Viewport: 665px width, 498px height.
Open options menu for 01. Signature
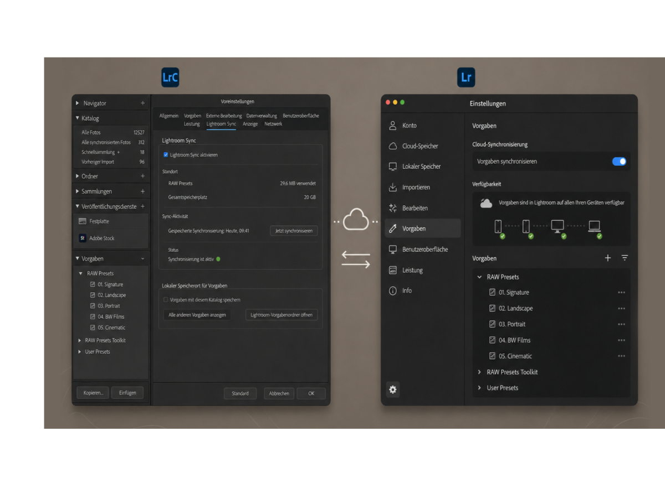click(x=621, y=293)
